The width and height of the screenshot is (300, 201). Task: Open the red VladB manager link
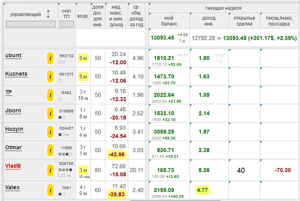[13, 166]
